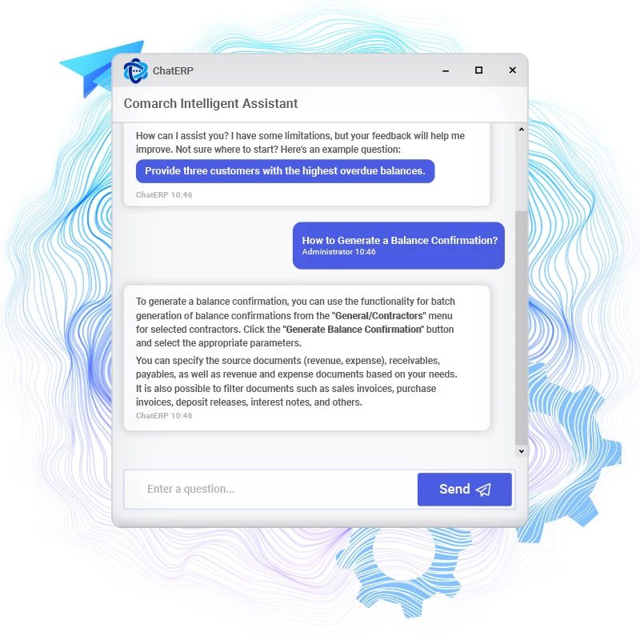Click the 'How can I assist you?' greeting text
This screenshot has width=640, height=640.
coord(182,136)
